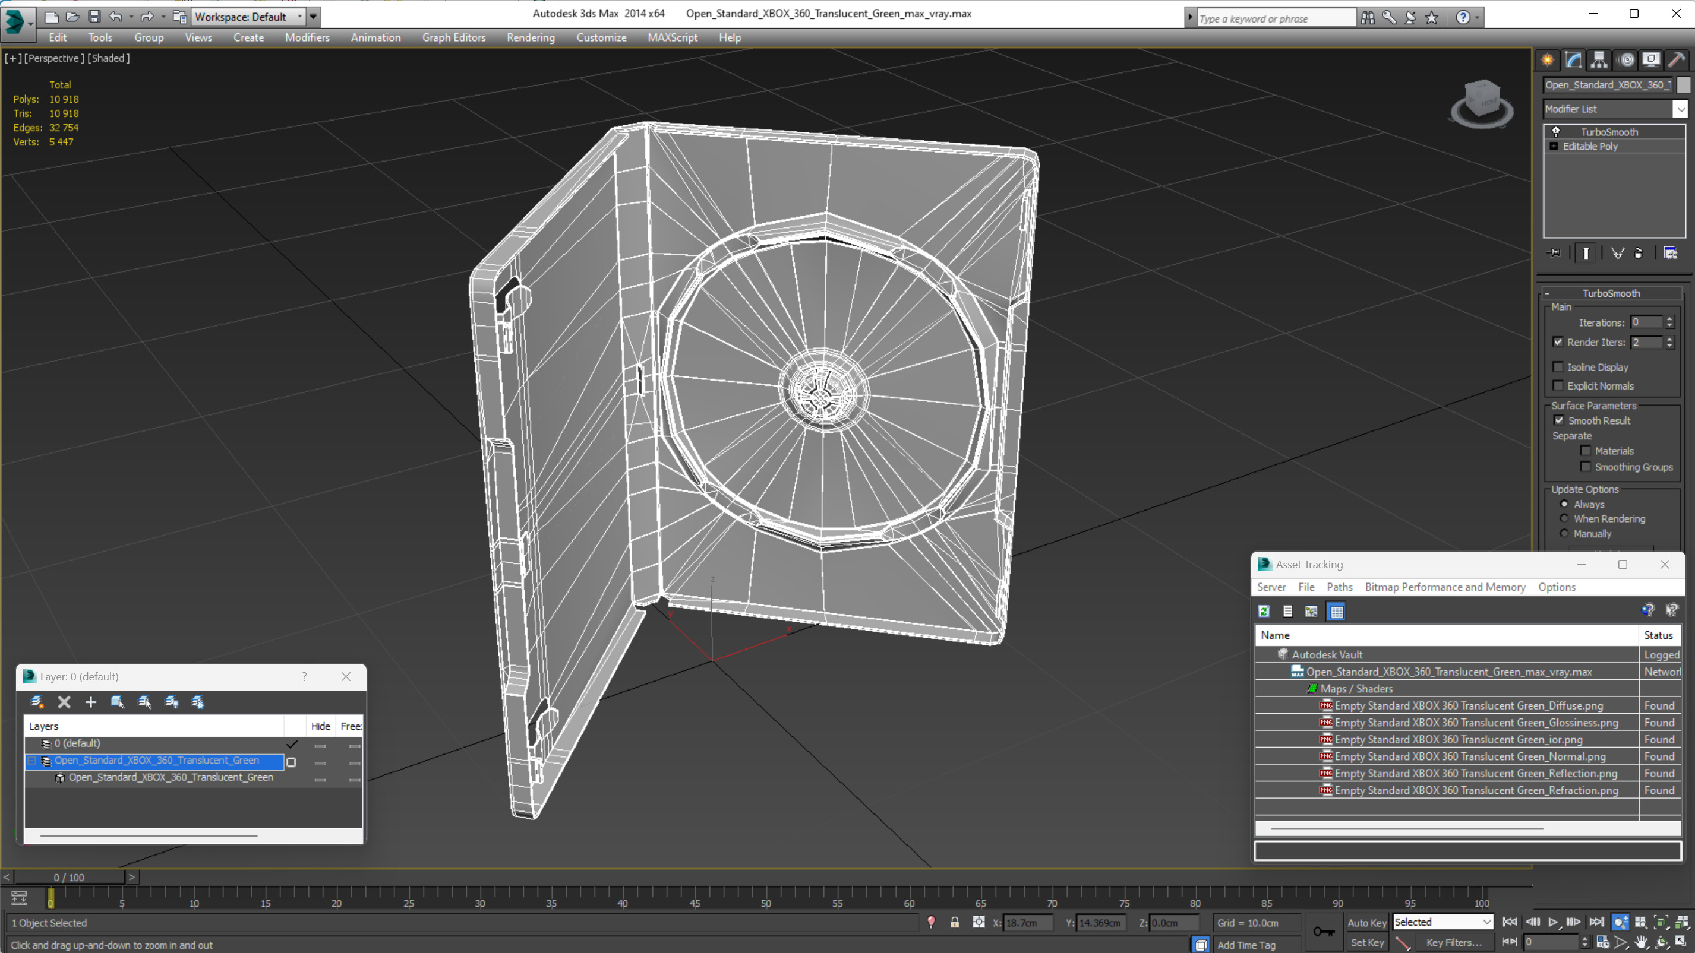This screenshot has width=1695, height=953.
Task: Click Create New Layer icon in Layer dialog
Action: [37, 702]
